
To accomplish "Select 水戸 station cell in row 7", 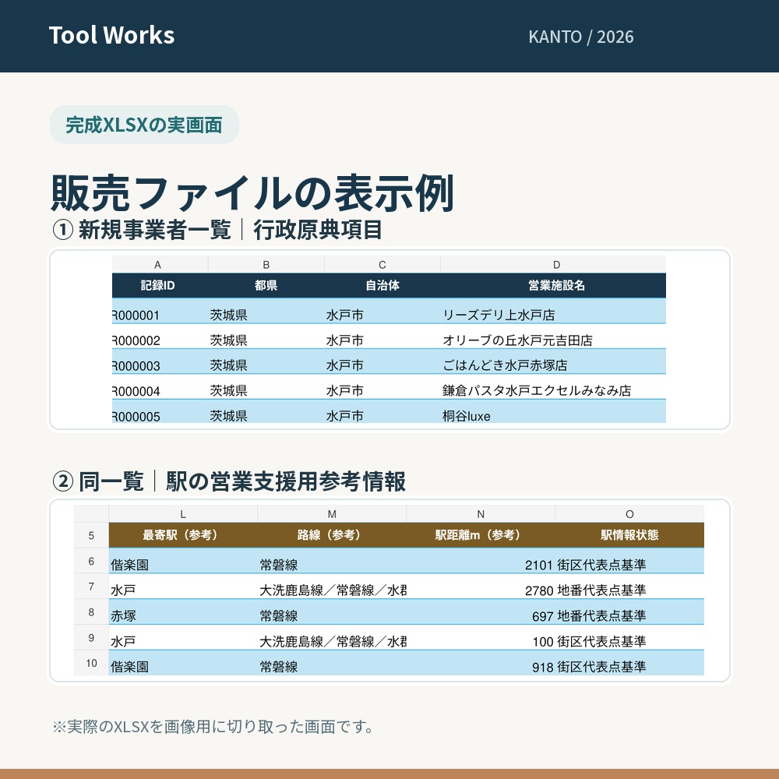I will pos(183,587).
